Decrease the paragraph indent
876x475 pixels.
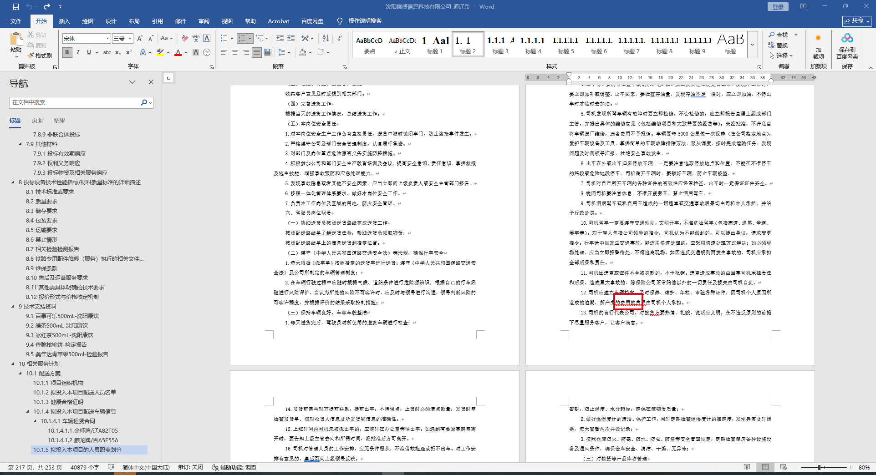(x=280, y=39)
